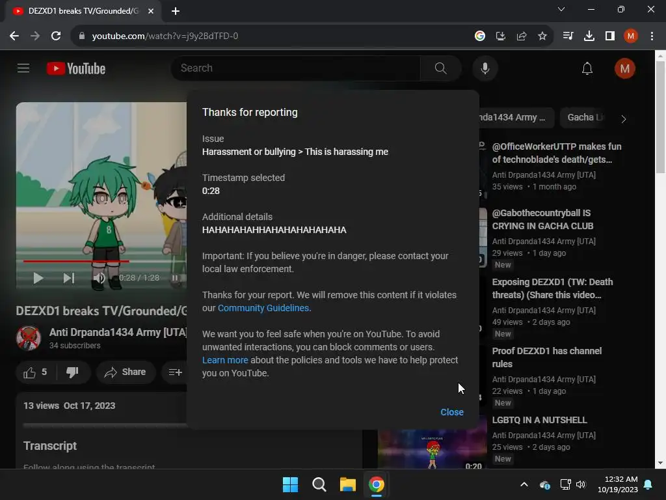Reload the page
This screenshot has width=666, height=500.
[56, 36]
